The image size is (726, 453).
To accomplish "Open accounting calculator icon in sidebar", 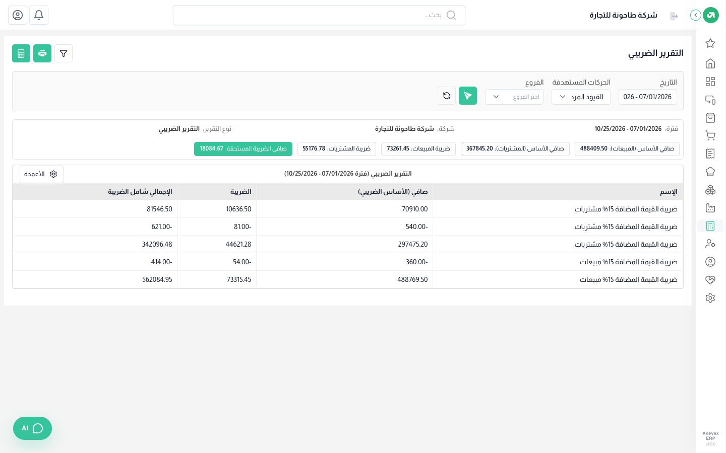I will coord(710,226).
